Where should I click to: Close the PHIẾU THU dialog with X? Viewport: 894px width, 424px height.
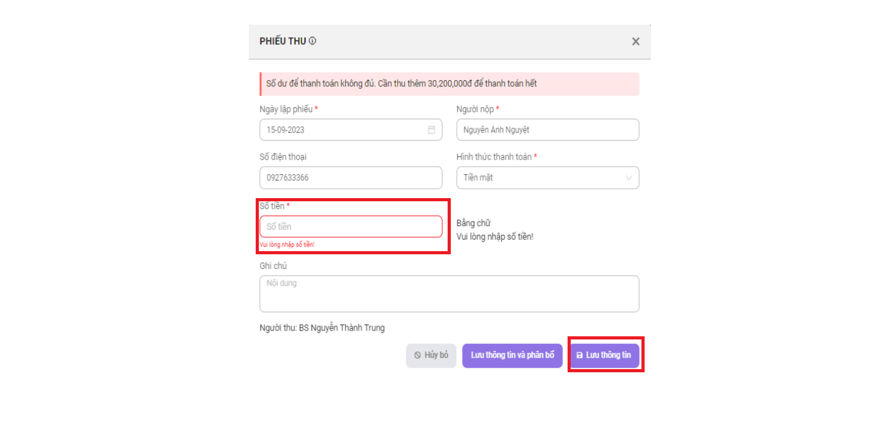click(x=636, y=42)
